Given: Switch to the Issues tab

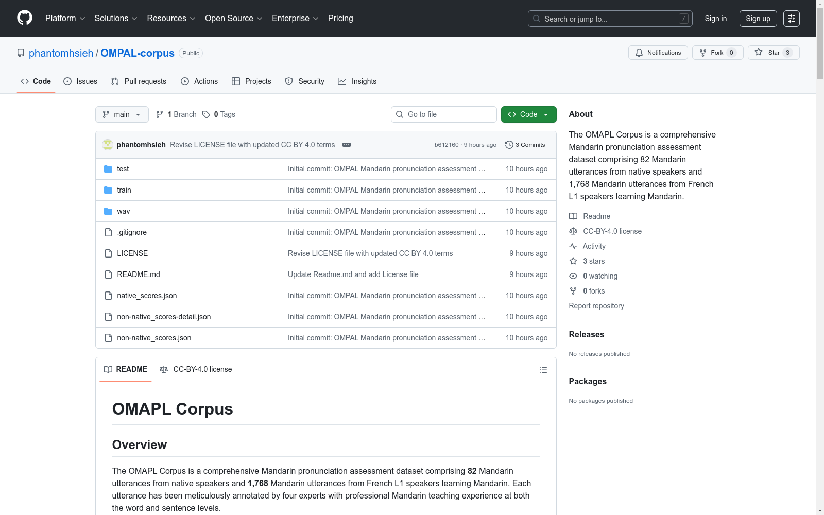Looking at the screenshot, I should point(80,81).
